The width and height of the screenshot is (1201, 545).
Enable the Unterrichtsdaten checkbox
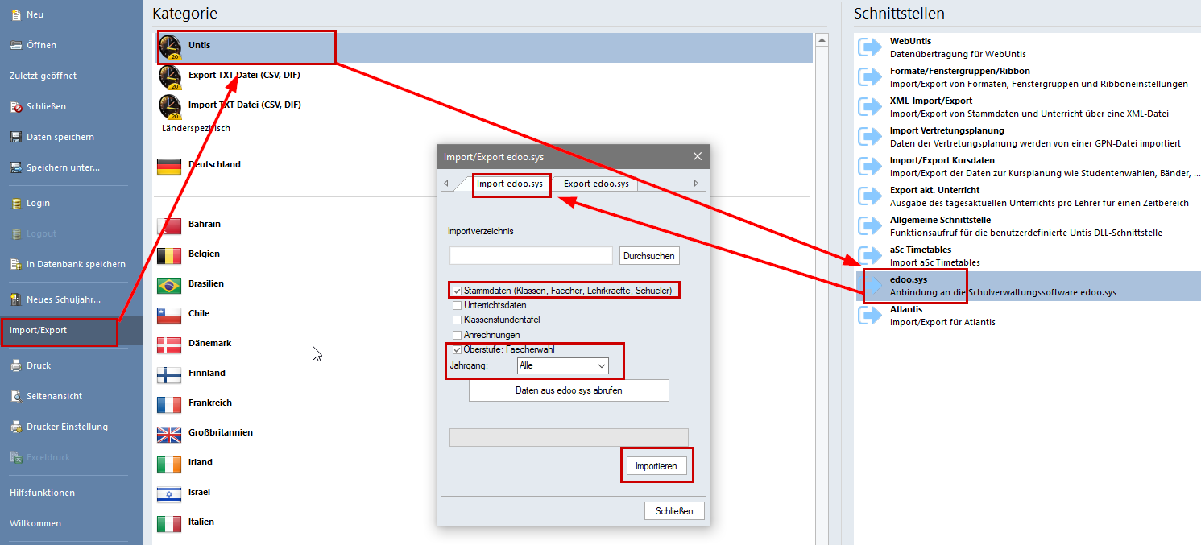pyautogui.click(x=458, y=305)
